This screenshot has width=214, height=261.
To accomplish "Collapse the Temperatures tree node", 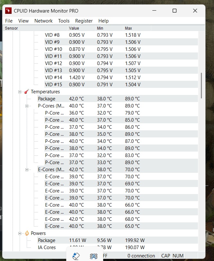I will point(20,92).
